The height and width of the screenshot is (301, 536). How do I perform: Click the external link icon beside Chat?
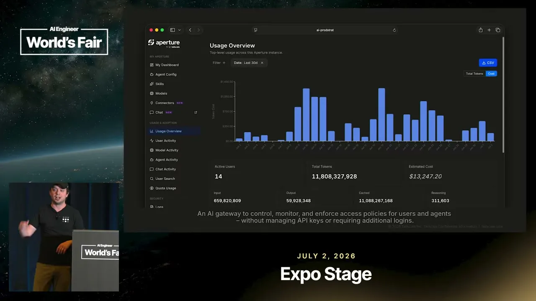(196, 112)
